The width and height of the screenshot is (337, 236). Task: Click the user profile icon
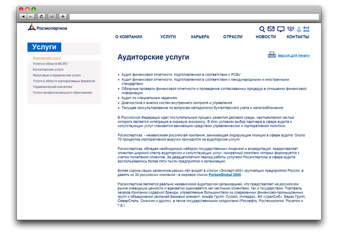tap(299, 29)
